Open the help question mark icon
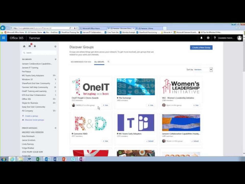245x184 pixels. pyautogui.click(x=215, y=38)
